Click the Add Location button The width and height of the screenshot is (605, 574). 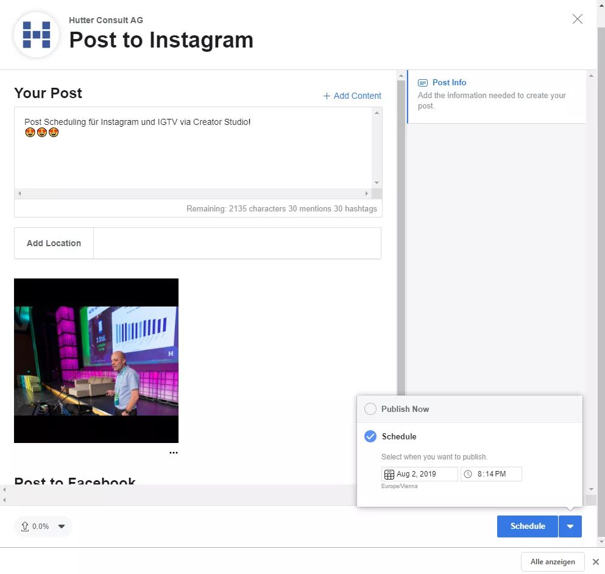coord(53,243)
